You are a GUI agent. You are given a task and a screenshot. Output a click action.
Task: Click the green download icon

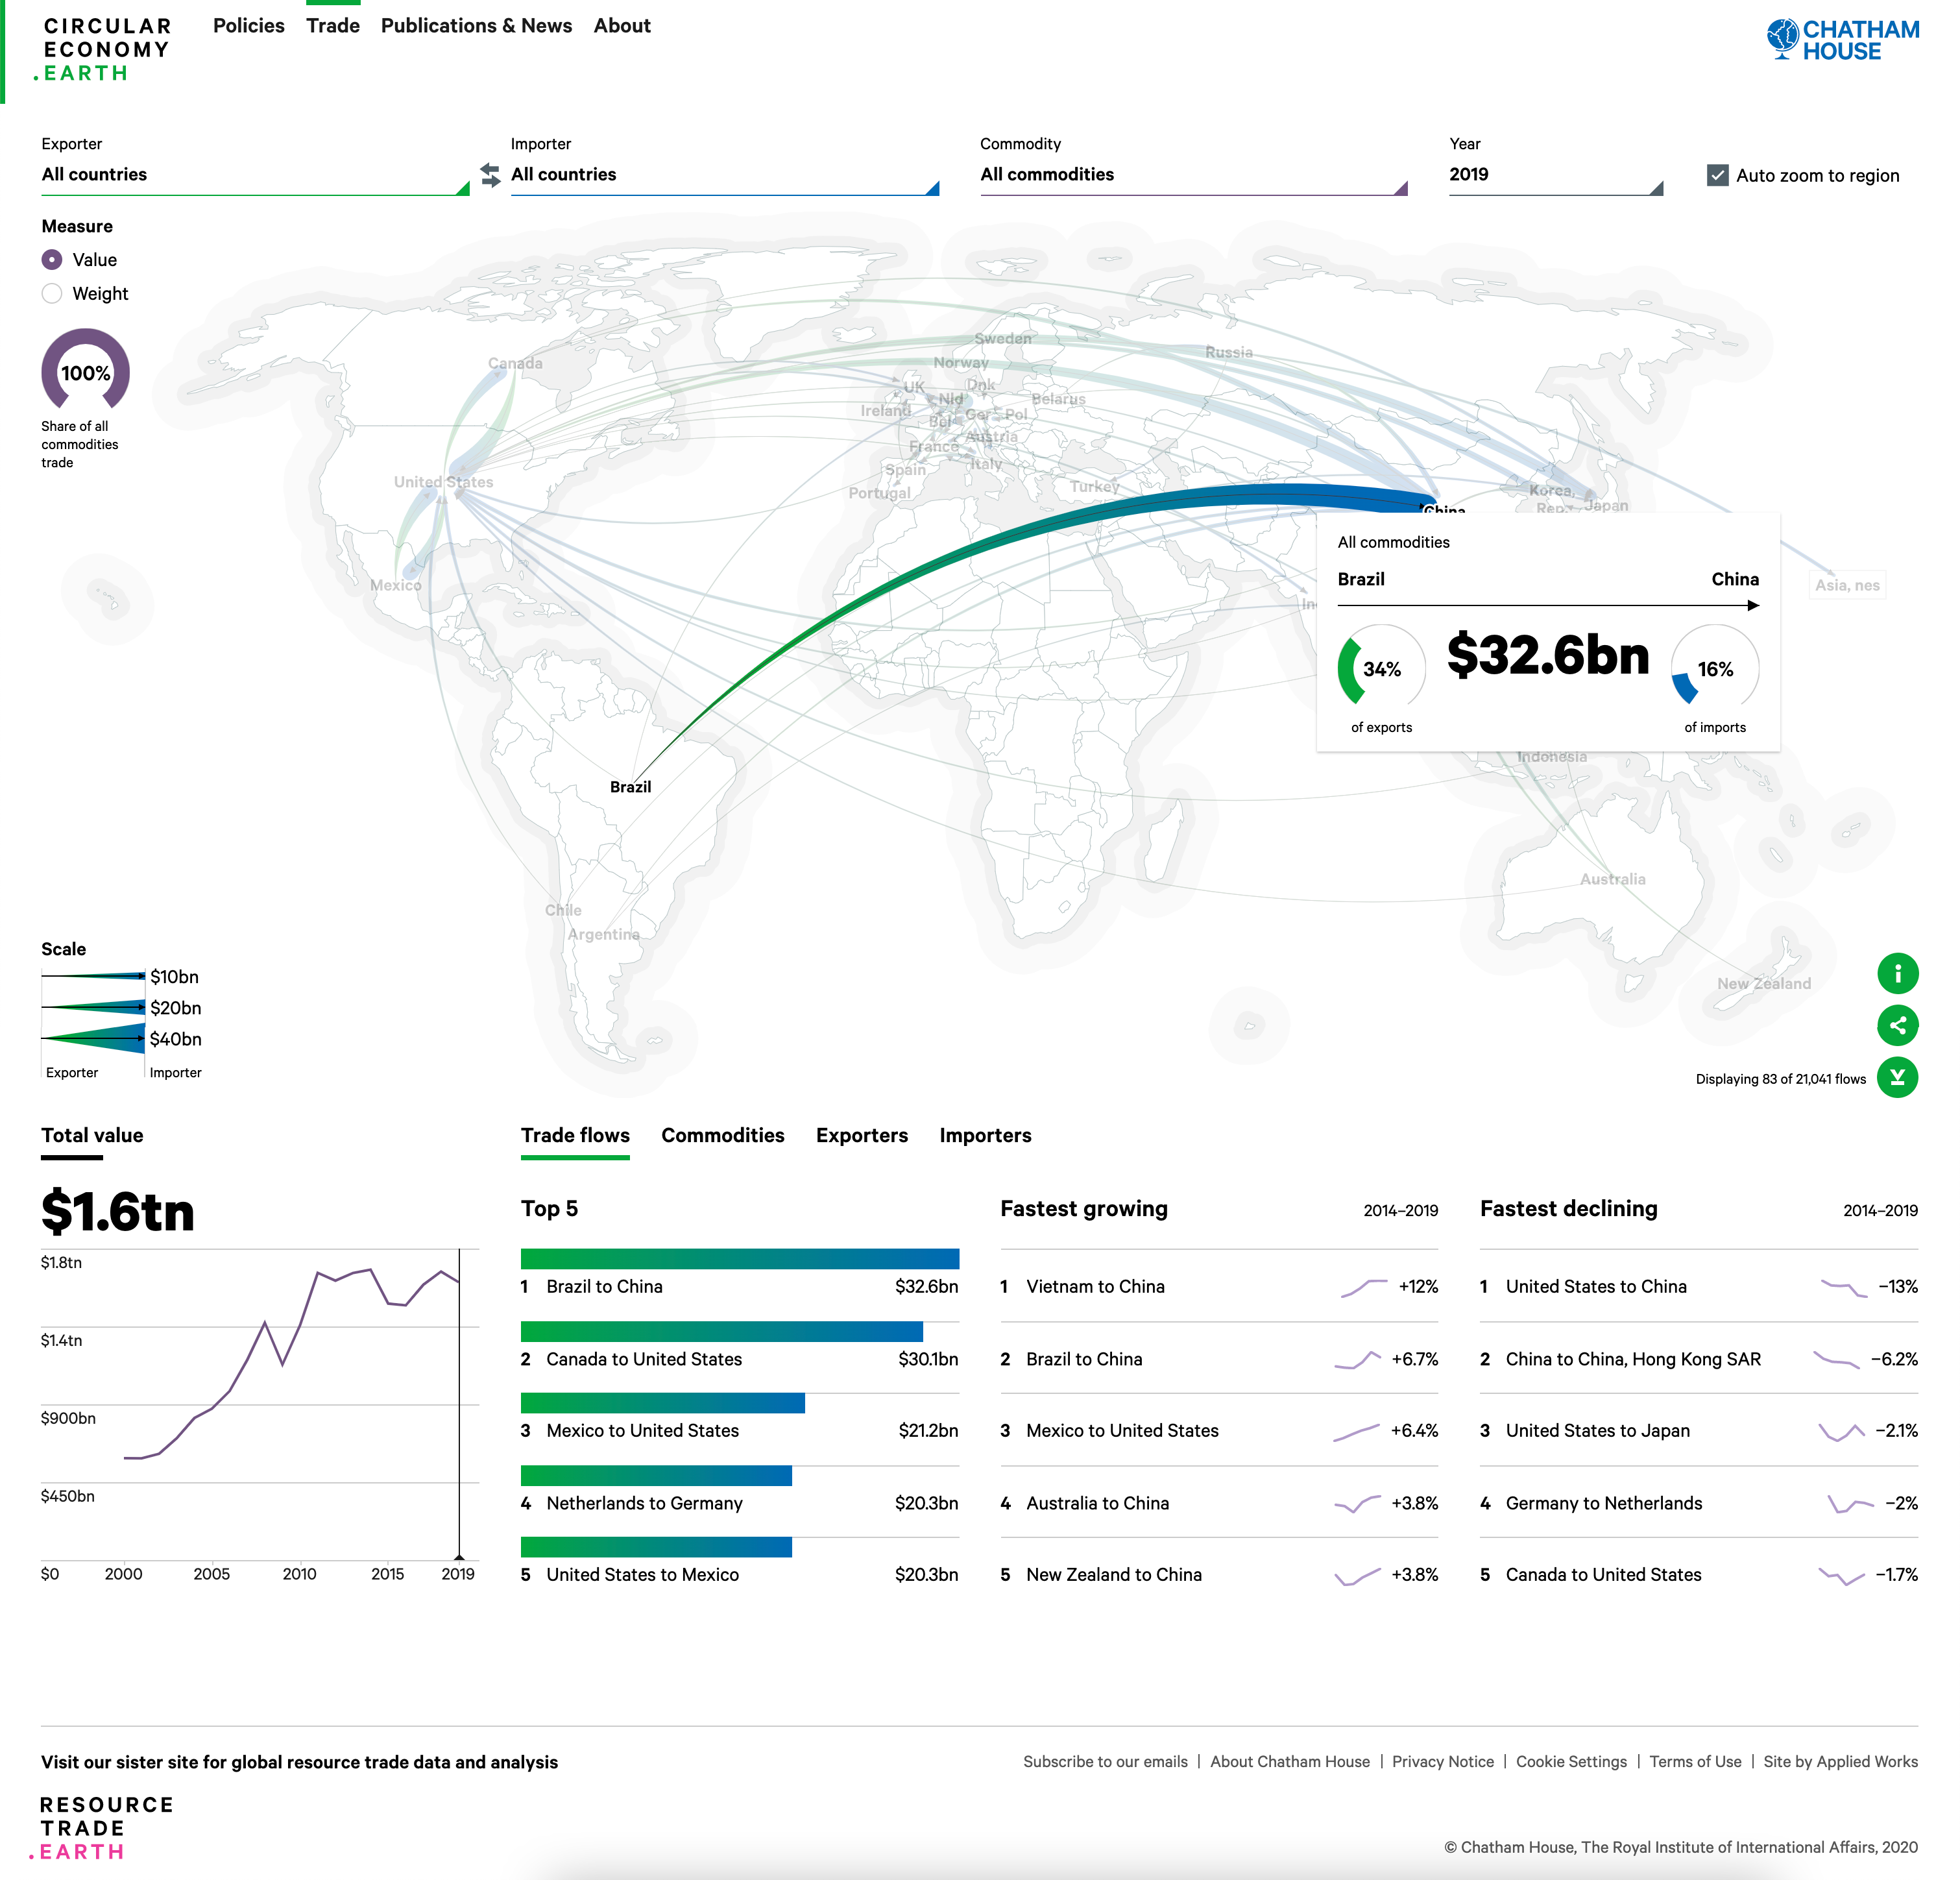1897,1077
